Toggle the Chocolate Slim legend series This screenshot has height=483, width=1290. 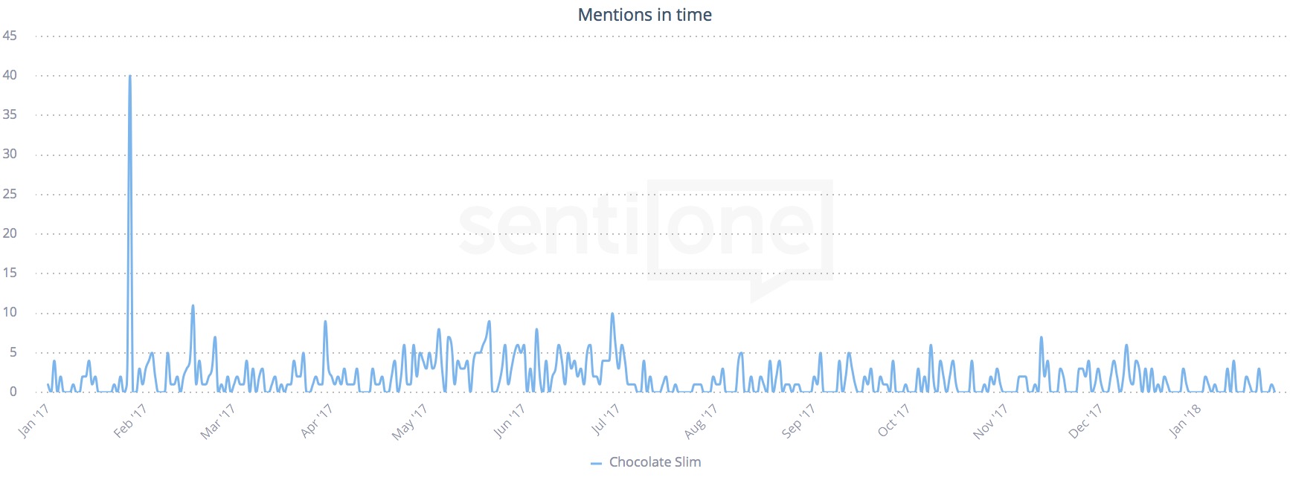click(x=655, y=462)
